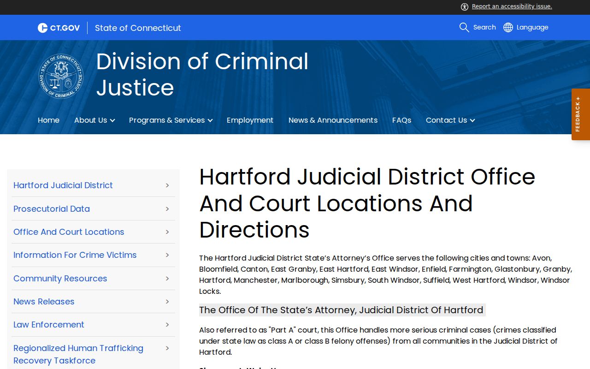
Task: Open the Office And Court Locations sidebar link
Action: pyautogui.click(x=69, y=232)
